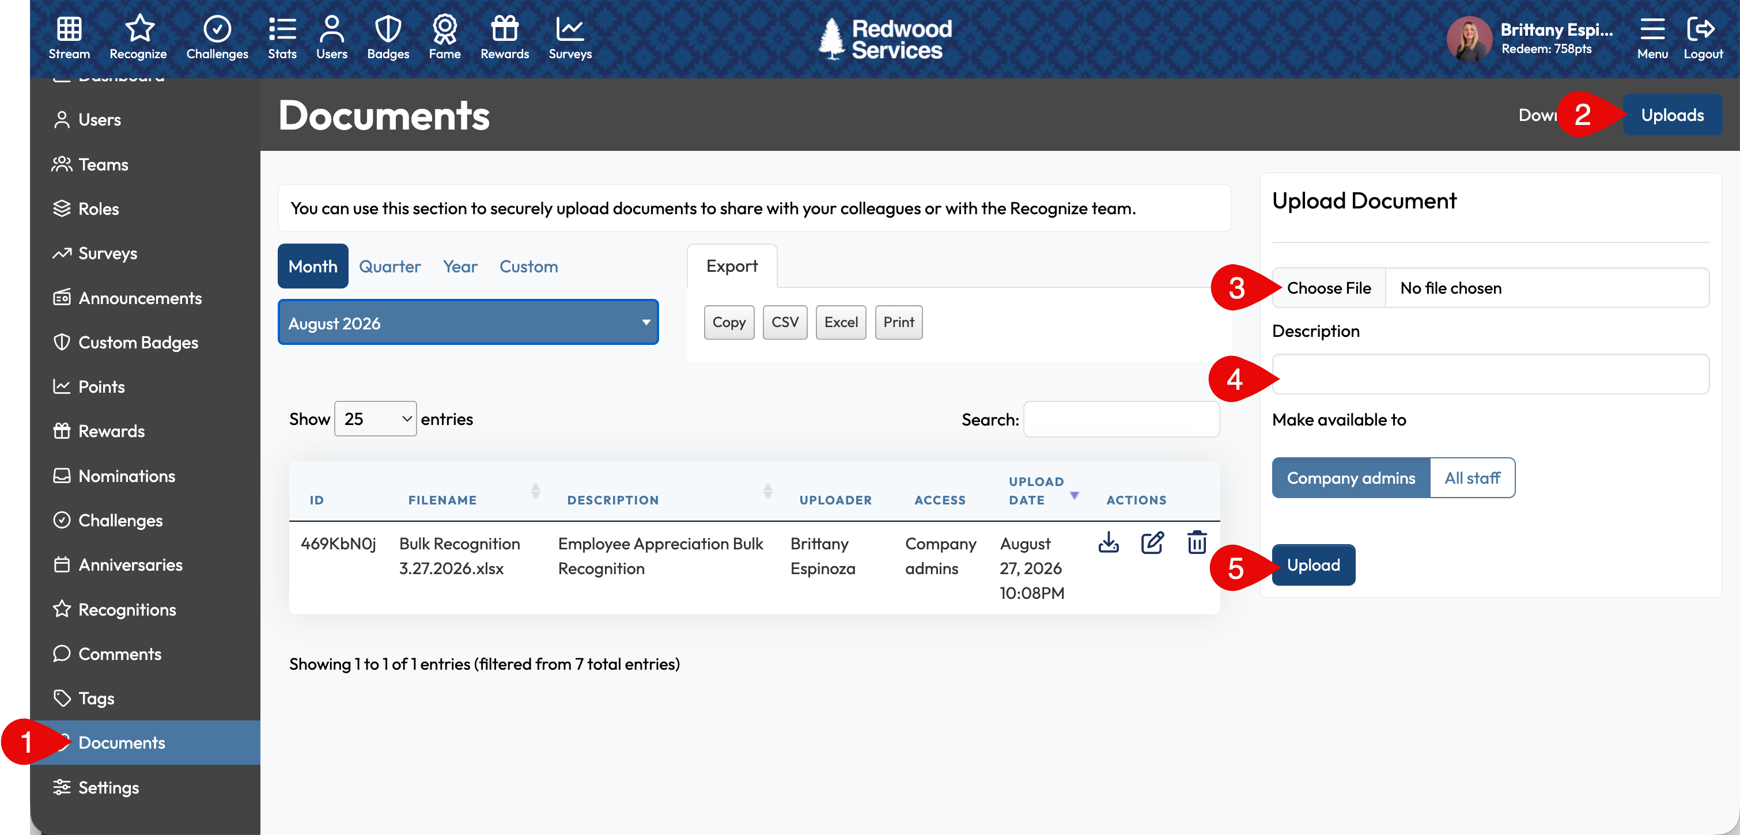Open Nominations in the sidebar
The height and width of the screenshot is (835, 1740).
[145, 476]
